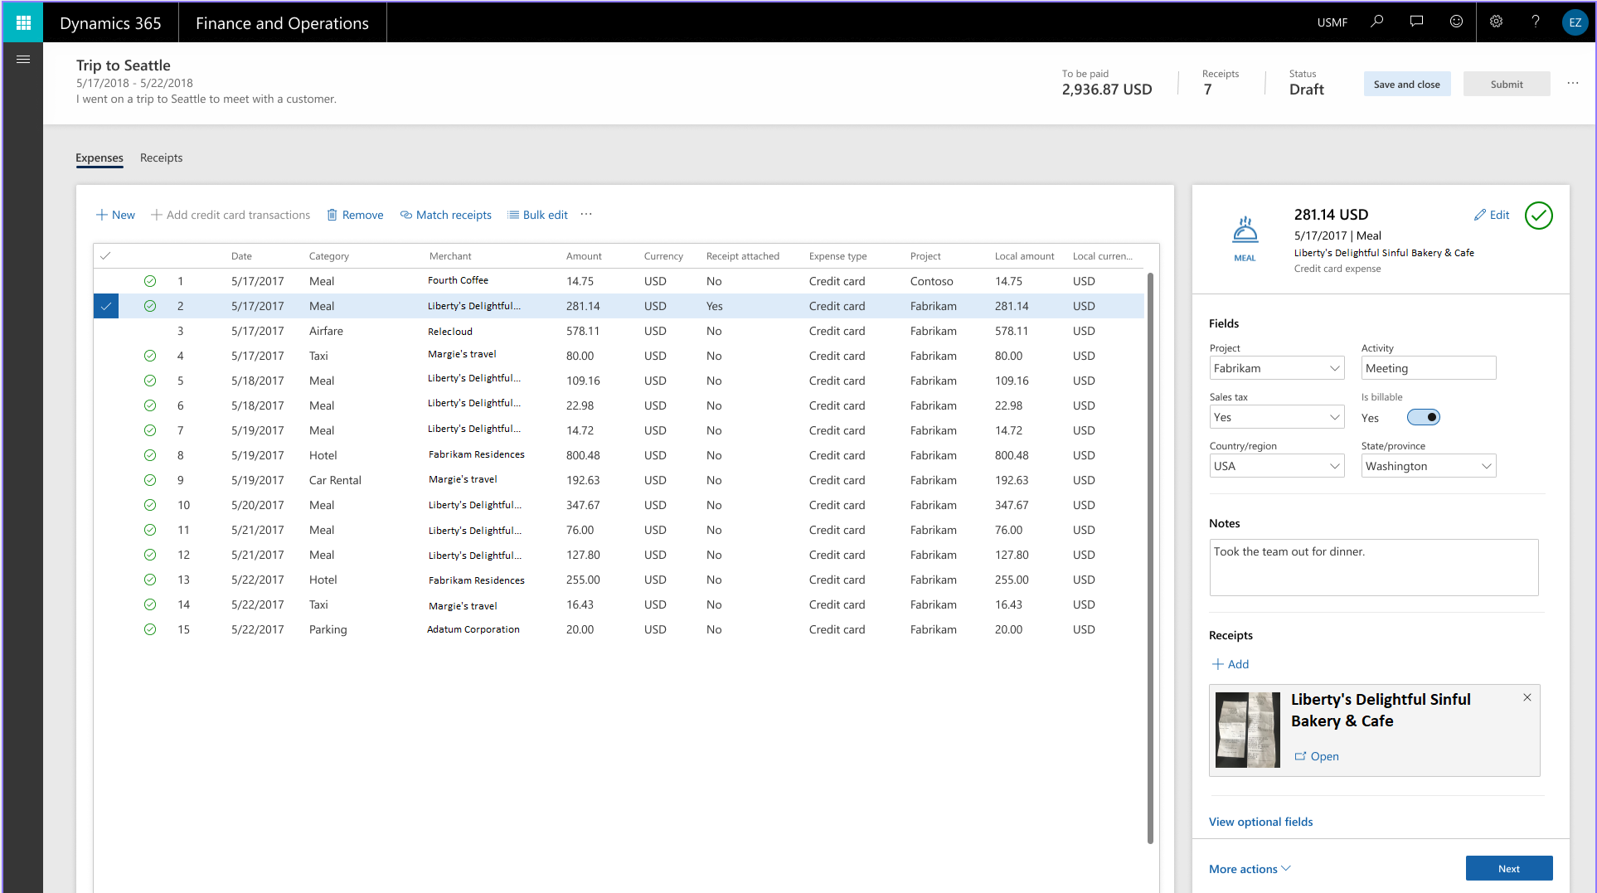Open the settings gear icon

[1496, 22]
